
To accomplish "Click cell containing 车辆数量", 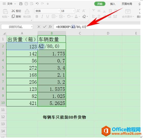I will [x=52, y=39].
